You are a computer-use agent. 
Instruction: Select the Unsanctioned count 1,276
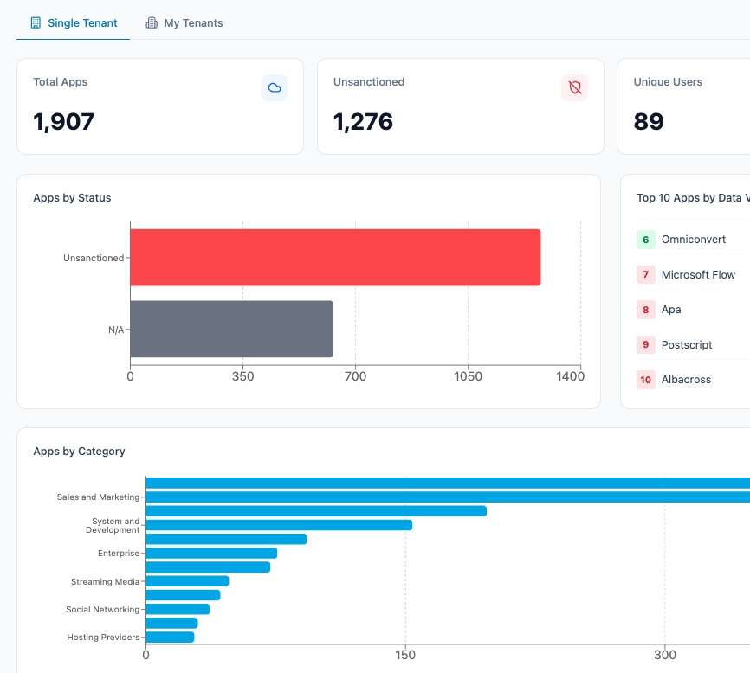point(363,122)
